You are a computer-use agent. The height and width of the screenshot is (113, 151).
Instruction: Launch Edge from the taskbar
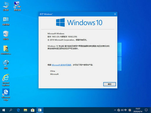(18, 110)
